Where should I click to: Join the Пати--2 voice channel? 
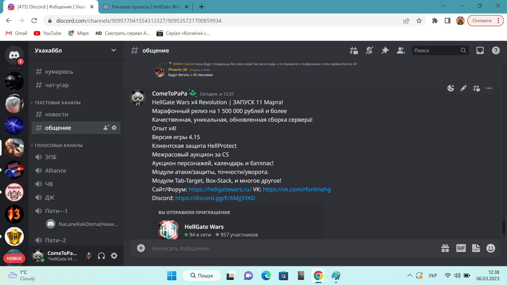pyautogui.click(x=76, y=240)
